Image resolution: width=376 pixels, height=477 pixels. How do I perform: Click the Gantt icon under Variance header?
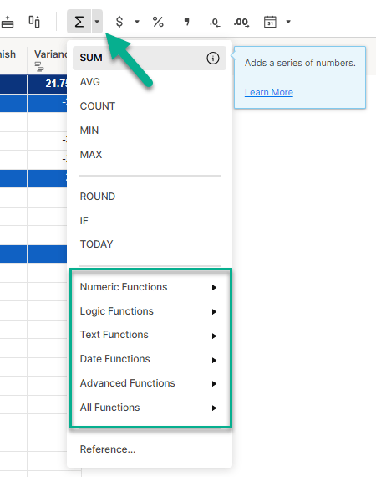pos(39,67)
